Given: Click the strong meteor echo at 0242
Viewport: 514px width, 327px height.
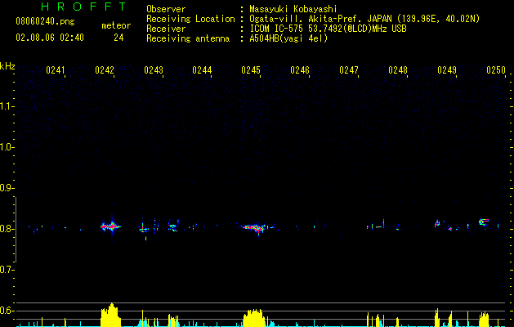Looking at the screenshot, I should click(111, 226).
